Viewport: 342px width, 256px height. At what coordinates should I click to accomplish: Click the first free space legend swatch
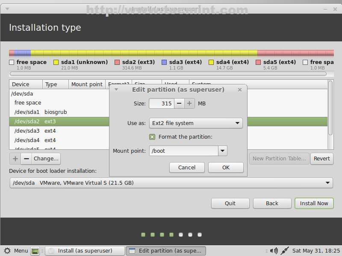12,62
